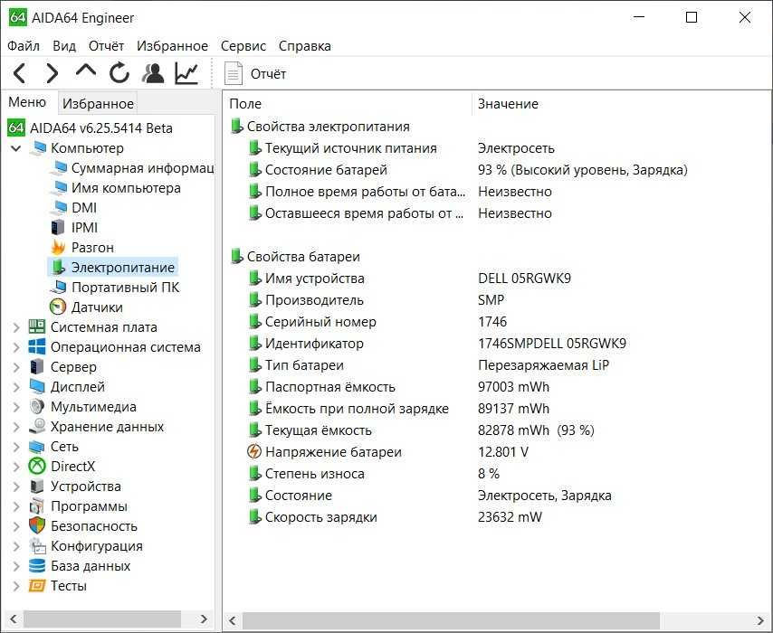Open the user profile toolbar icon
The image size is (773, 633).
click(153, 73)
